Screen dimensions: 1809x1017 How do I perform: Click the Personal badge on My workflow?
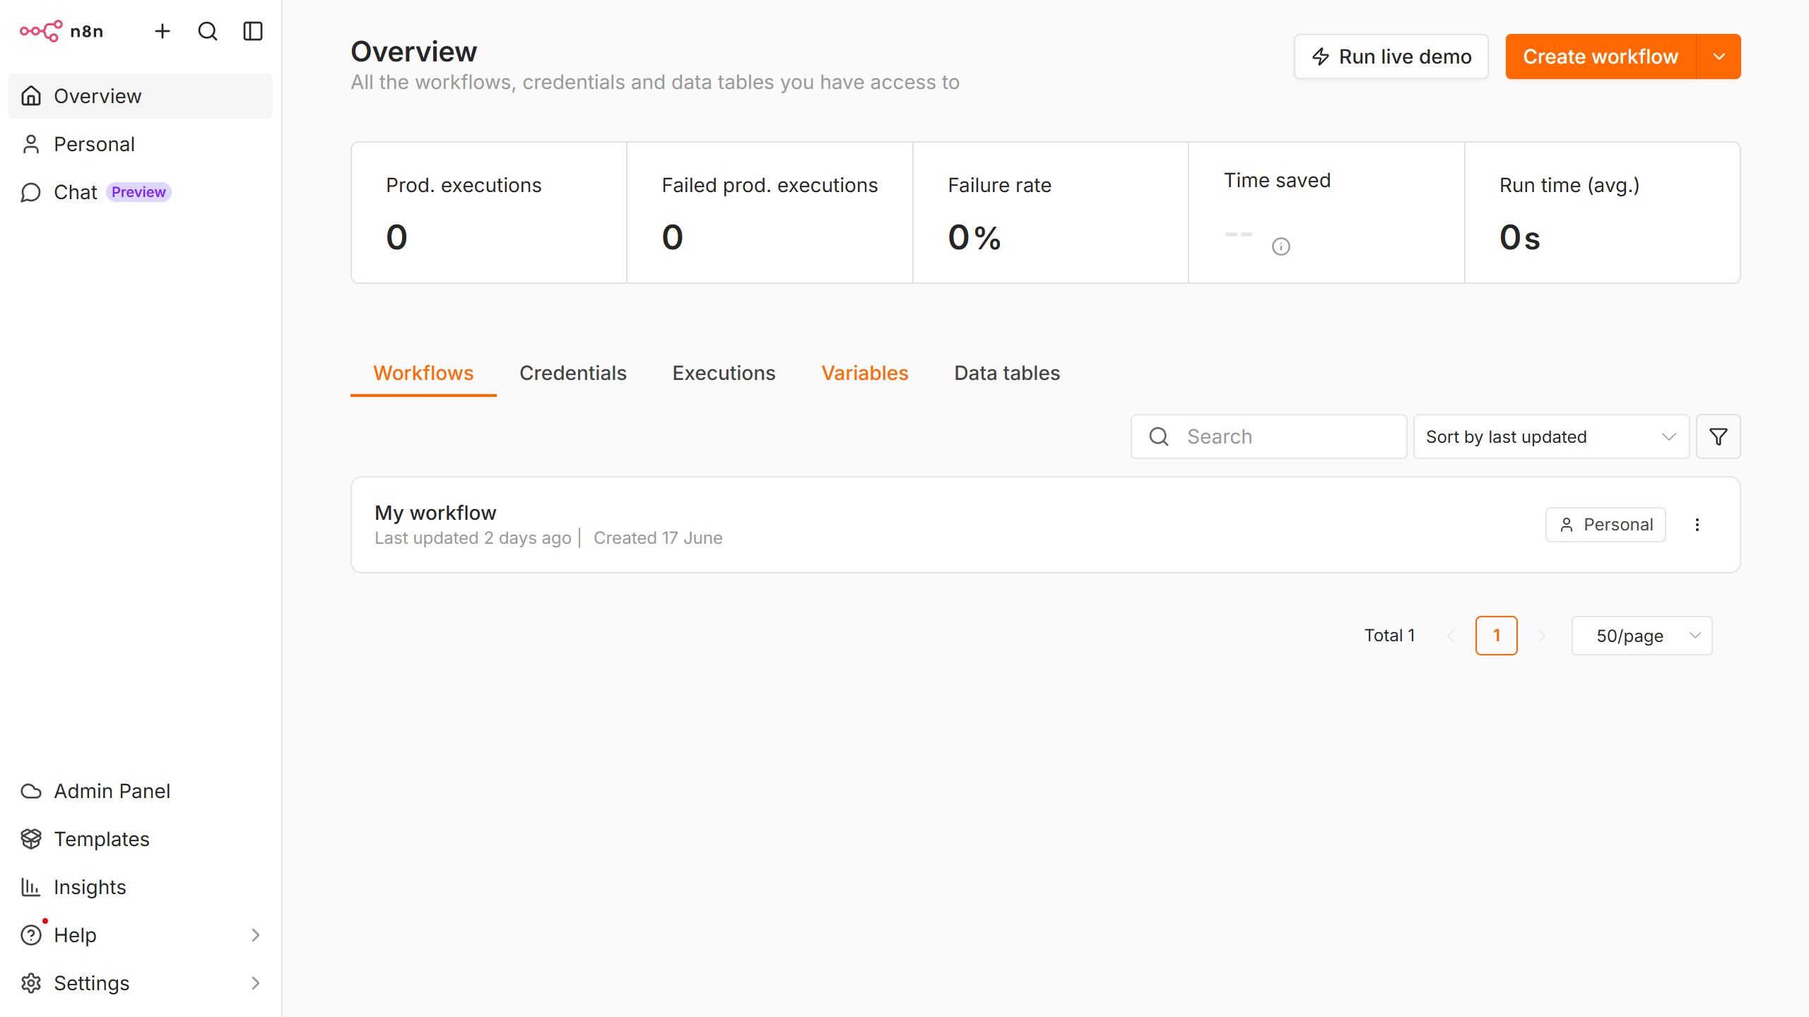1605,525
